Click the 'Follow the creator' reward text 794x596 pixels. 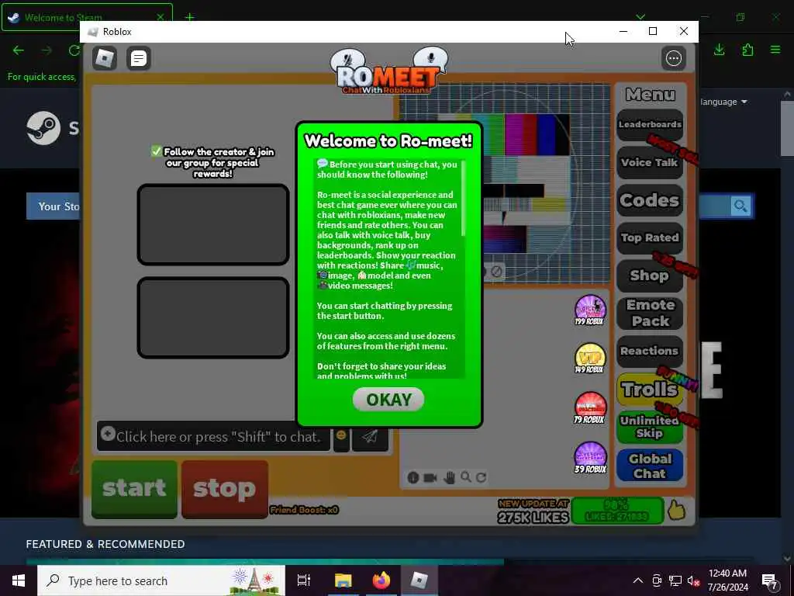point(212,162)
